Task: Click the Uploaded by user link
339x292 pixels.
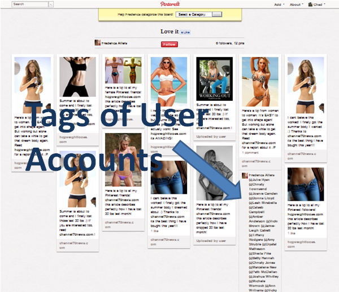Action: point(209,120)
